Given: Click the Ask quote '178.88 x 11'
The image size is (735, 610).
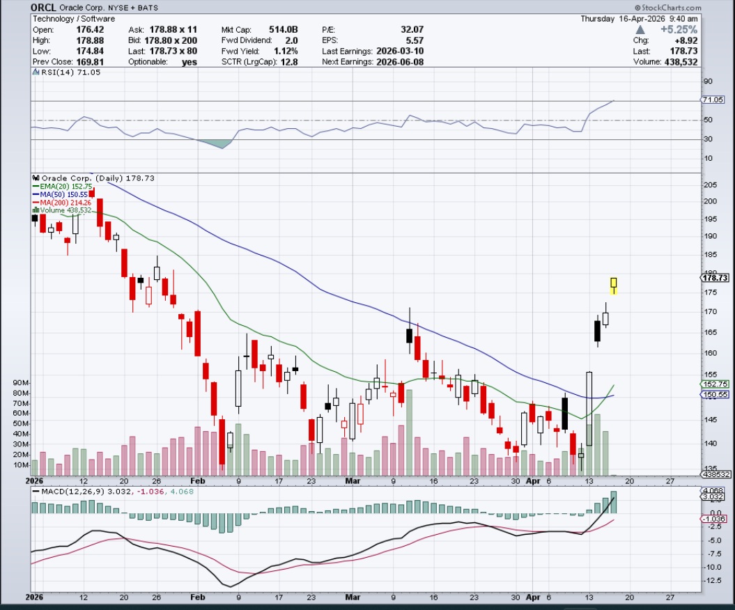Looking at the screenshot, I should click(x=173, y=29).
